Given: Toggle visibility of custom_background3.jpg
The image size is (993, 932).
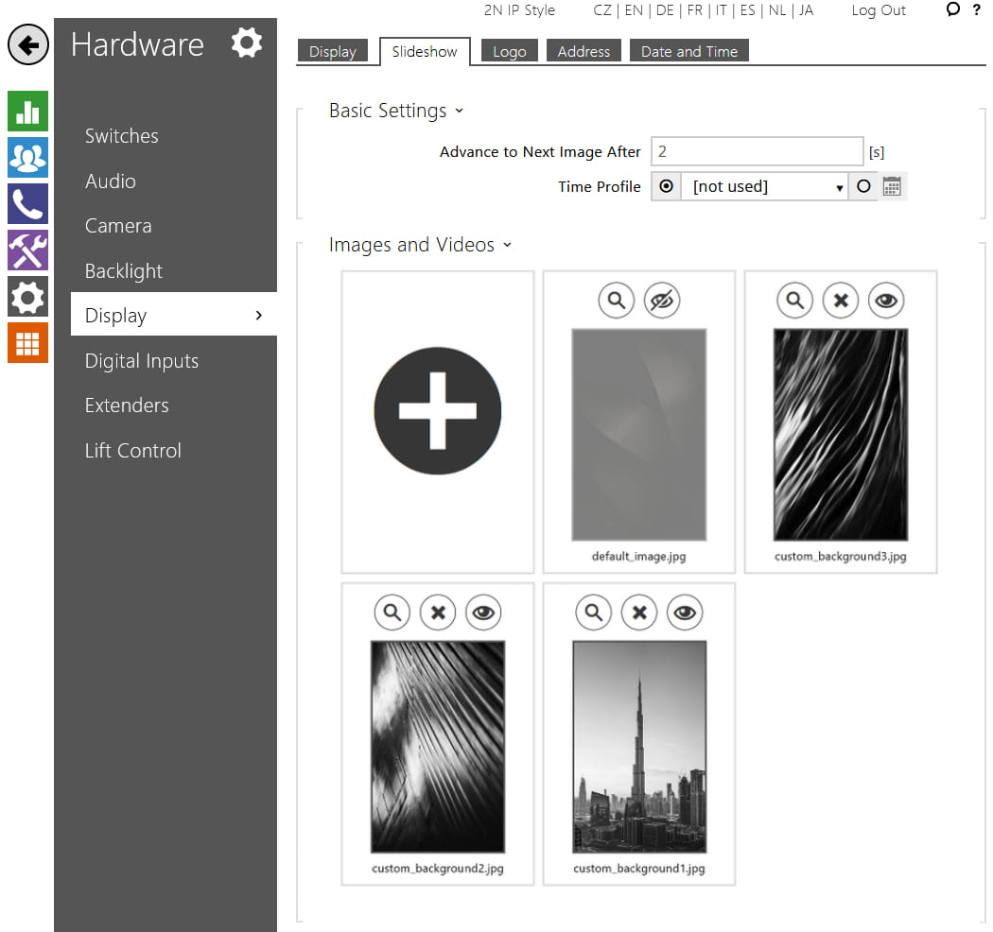Looking at the screenshot, I should tap(886, 301).
